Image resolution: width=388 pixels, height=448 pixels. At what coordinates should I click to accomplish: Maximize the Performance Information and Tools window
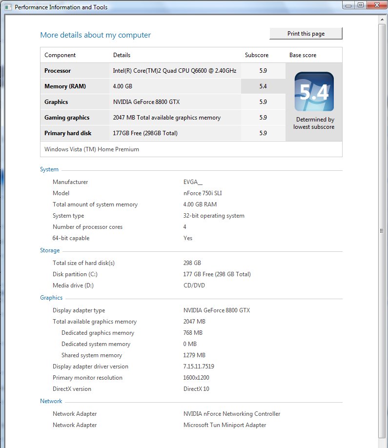(x=361, y=5)
